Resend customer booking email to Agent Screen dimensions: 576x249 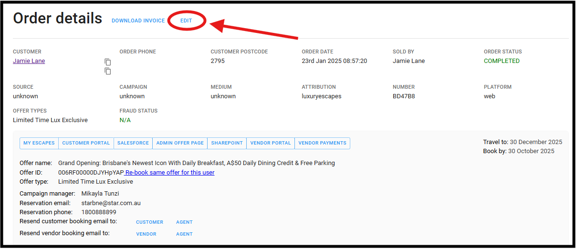184,222
